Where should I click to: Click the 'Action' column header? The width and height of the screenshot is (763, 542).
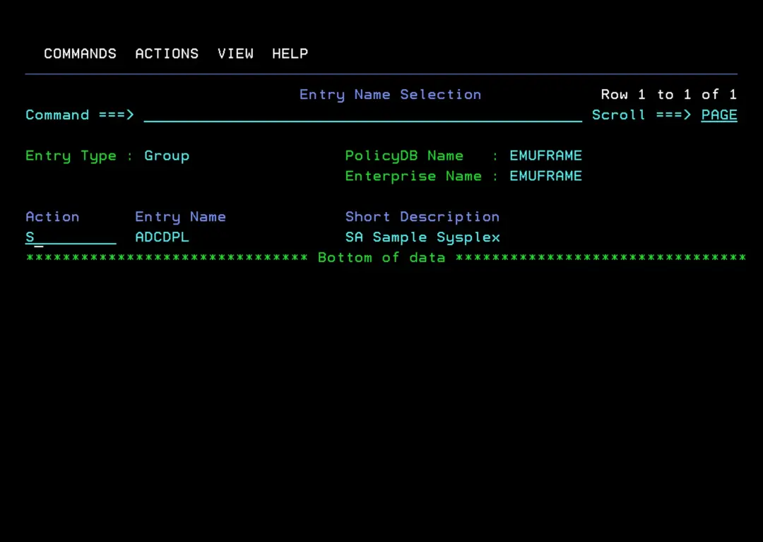coord(52,217)
